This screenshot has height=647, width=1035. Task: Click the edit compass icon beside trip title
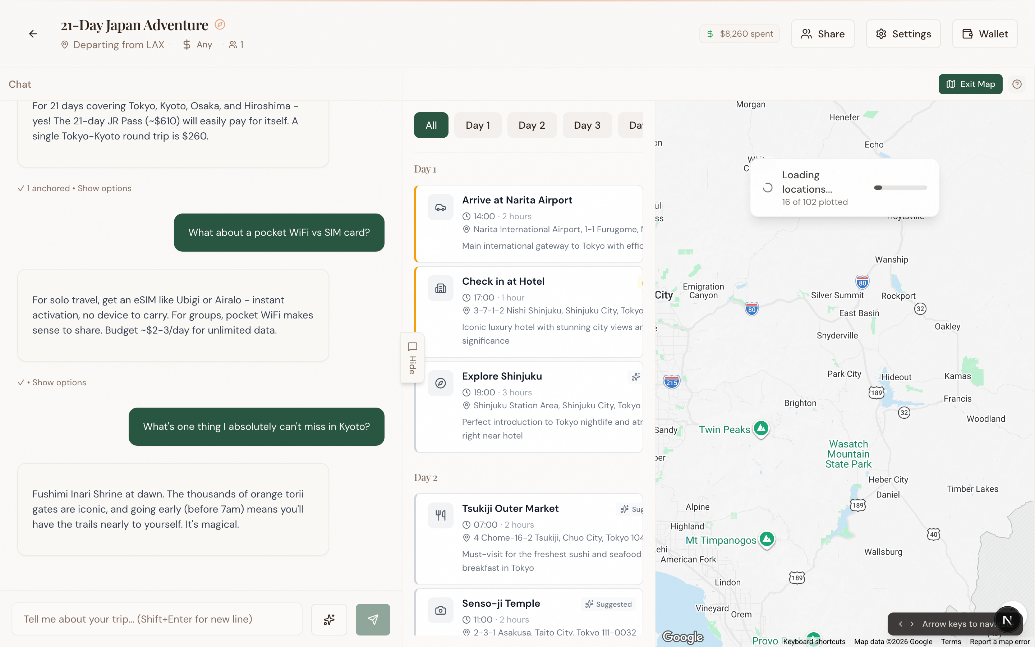tap(220, 25)
